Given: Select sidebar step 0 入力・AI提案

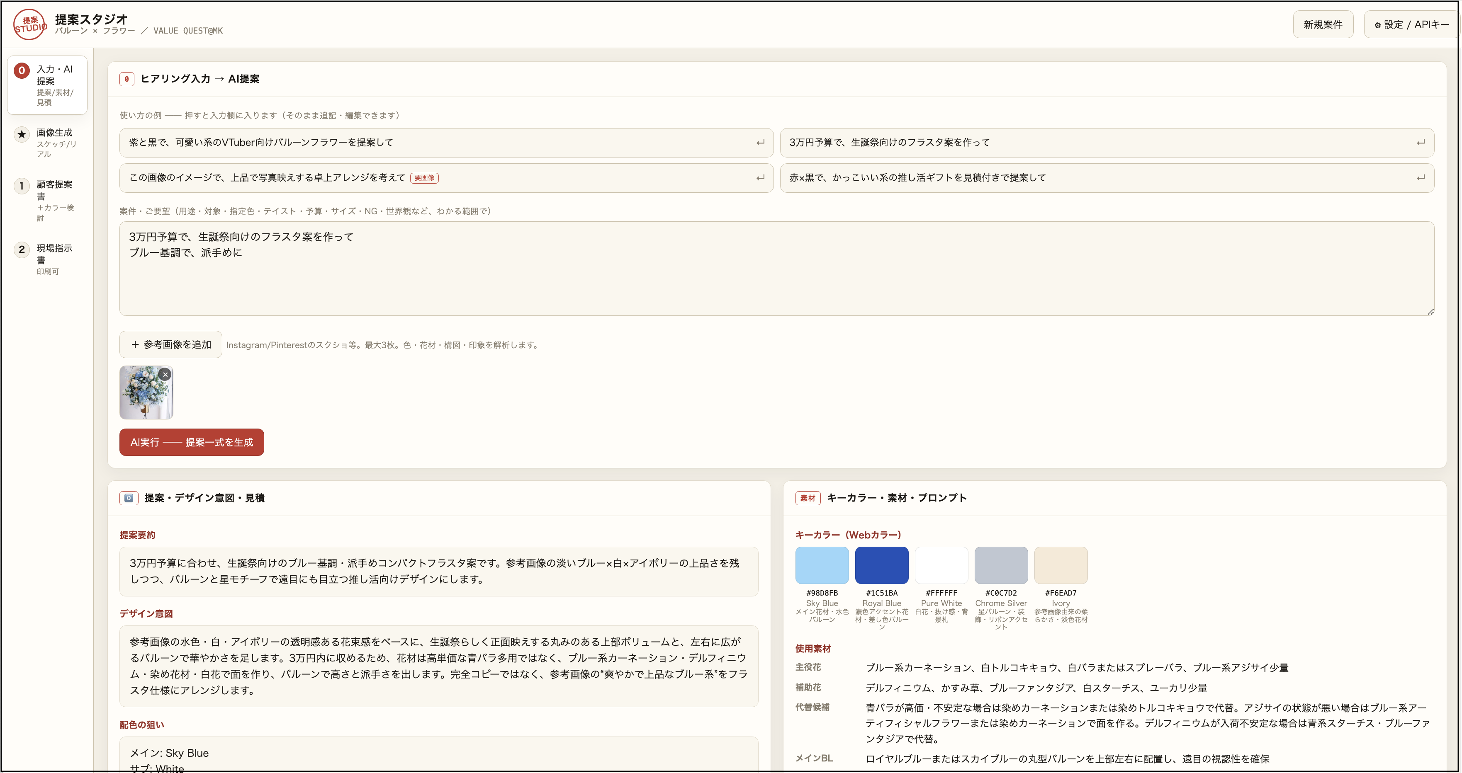Looking at the screenshot, I should [47, 85].
